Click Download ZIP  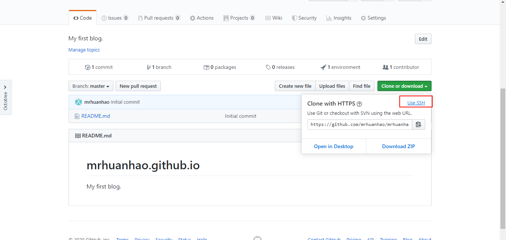tap(399, 146)
